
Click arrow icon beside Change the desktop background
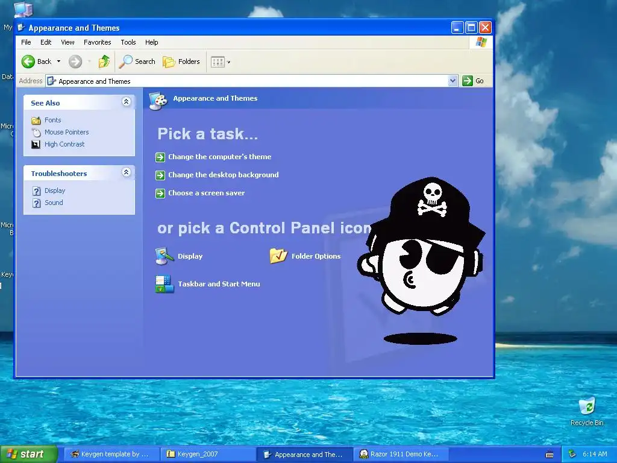pos(160,175)
